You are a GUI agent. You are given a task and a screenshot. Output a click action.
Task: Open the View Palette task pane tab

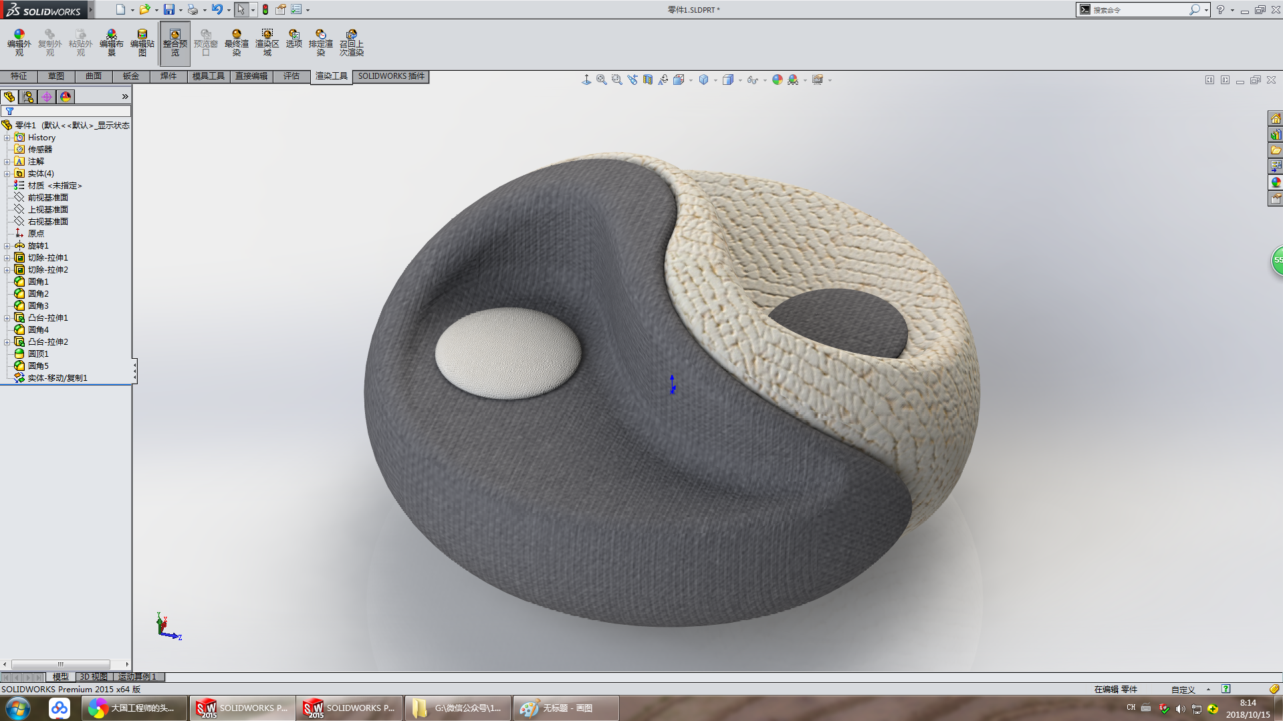click(x=1276, y=166)
